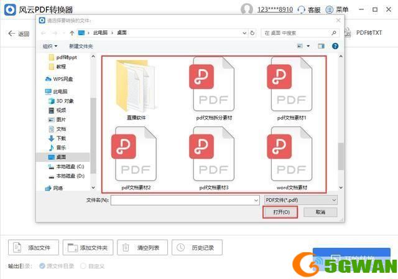Click navigation pane scroll down arrow
The height and width of the screenshot is (279, 398).
point(93,188)
